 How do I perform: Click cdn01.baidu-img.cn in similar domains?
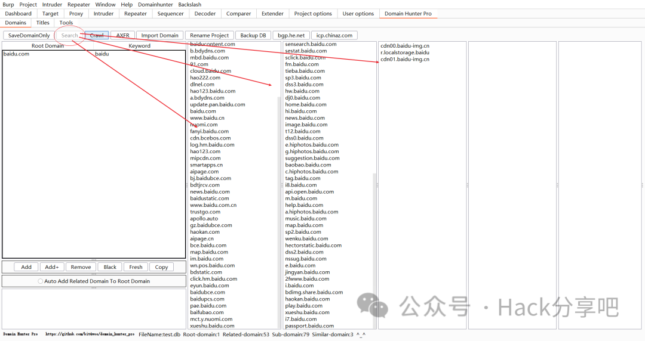[x=405, y=59]
